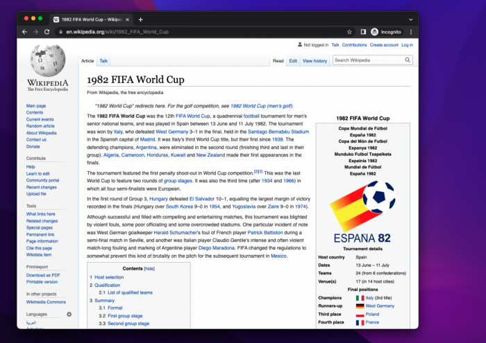
Task: Open the 1982 World Cup (men's golf) link
Action: (x=262, y=106)
